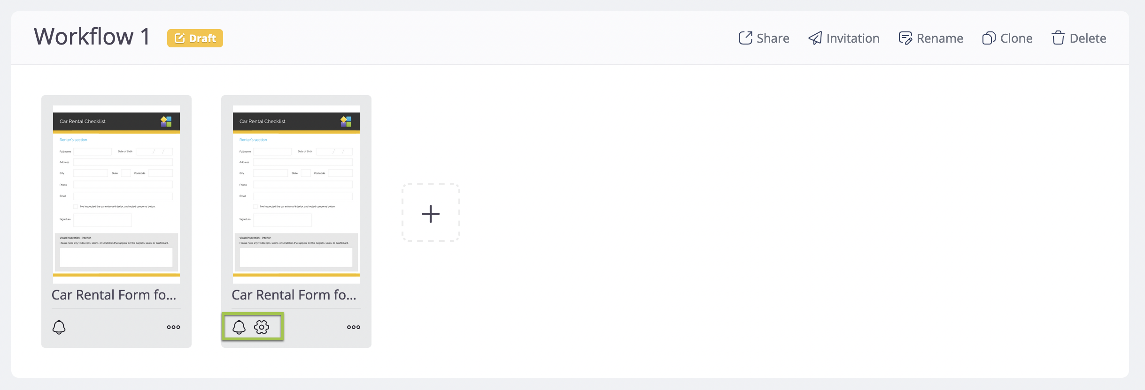Open three-dot menu on first form card
This screenshot has width=1145, height=390.
tap(173, 327)
